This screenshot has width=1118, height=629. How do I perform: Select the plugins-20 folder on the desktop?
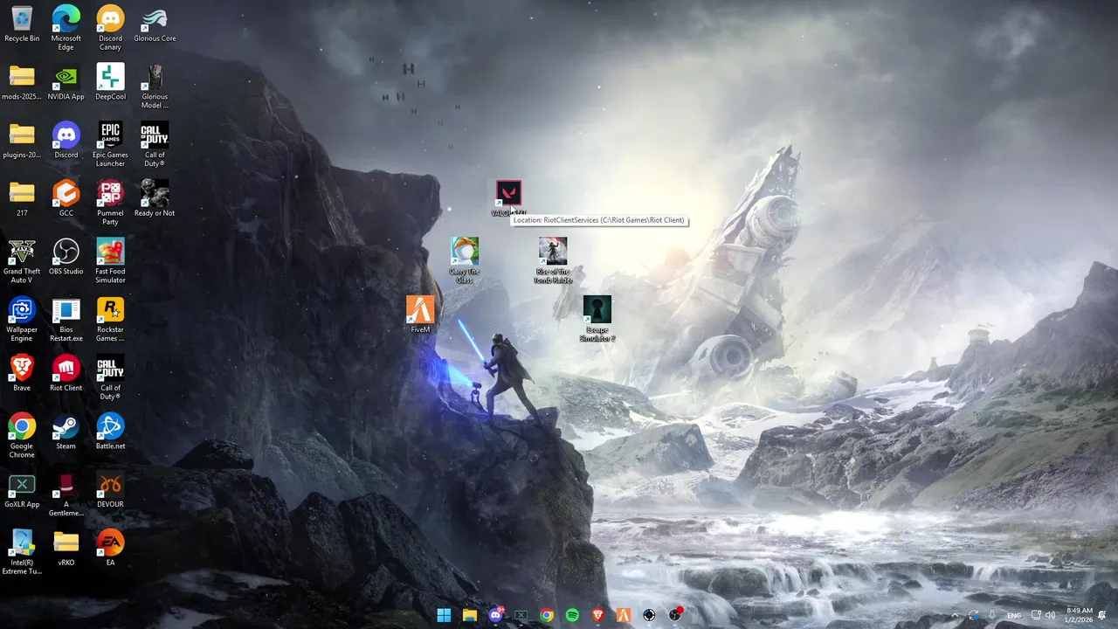click(x=22, y=141)
